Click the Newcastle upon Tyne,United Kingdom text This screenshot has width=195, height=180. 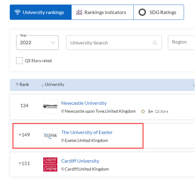(100, 111)
